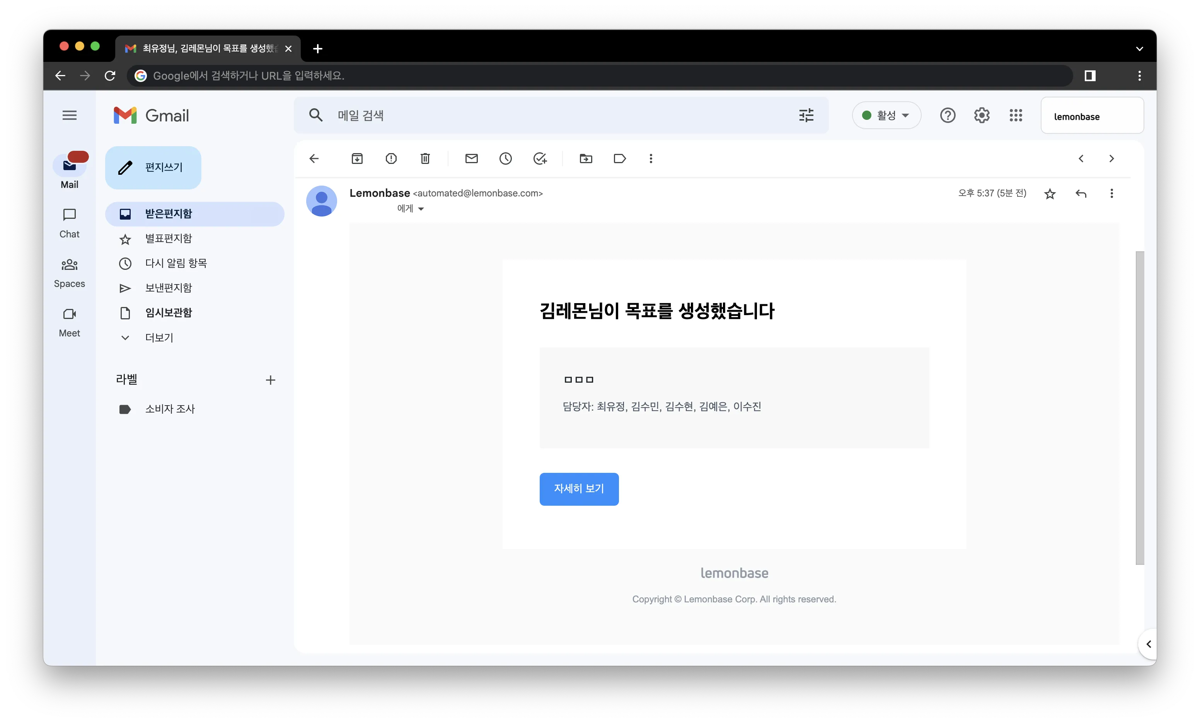Viewport: 1200px width, 723px height.
Task: Open Gmail settings gear
Action: 981,116
